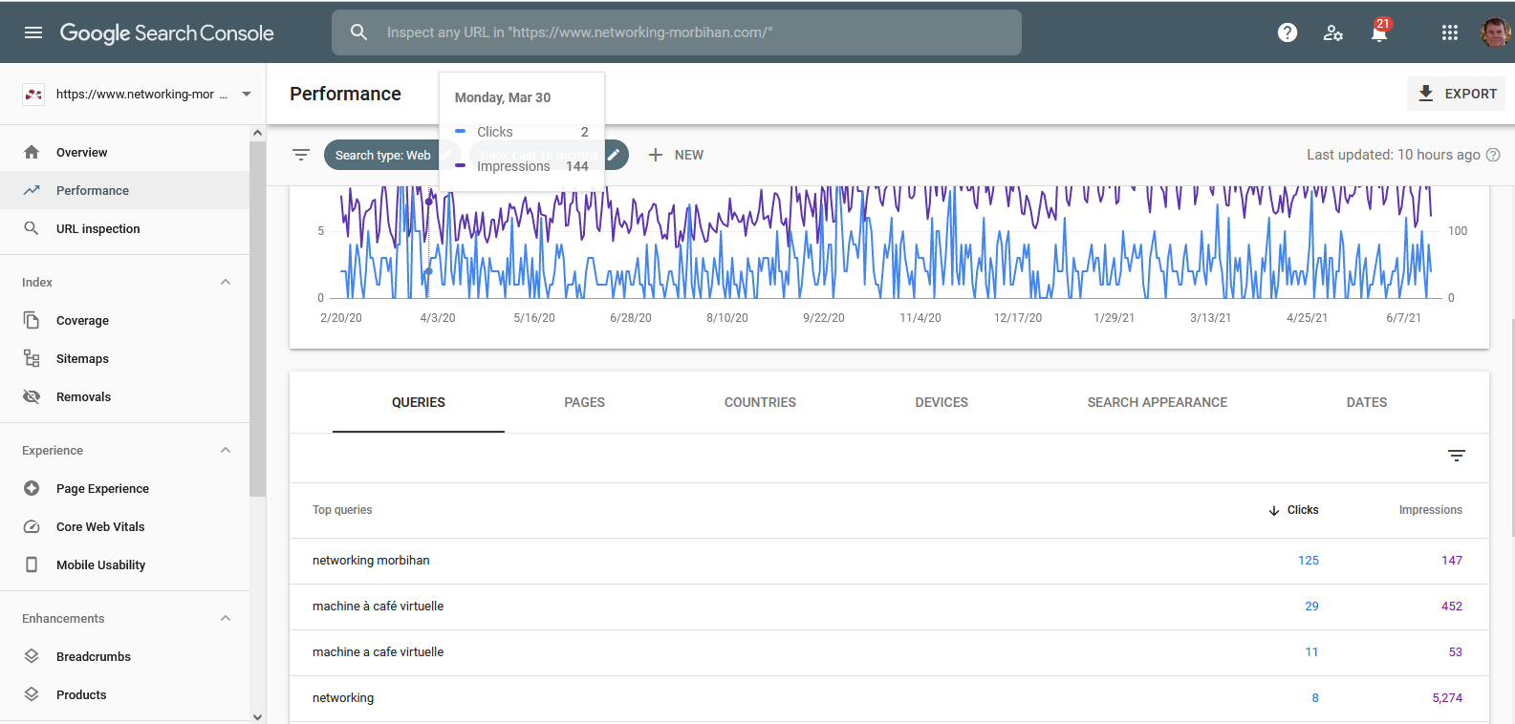Sort the table by Impressions column
1515x724 pixels.
[x=1430, y=510]
